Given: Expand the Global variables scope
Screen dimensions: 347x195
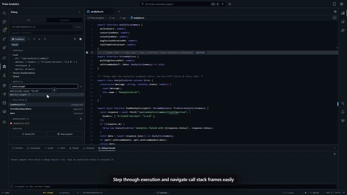Looking at the screenshot, I should point(15,76).
